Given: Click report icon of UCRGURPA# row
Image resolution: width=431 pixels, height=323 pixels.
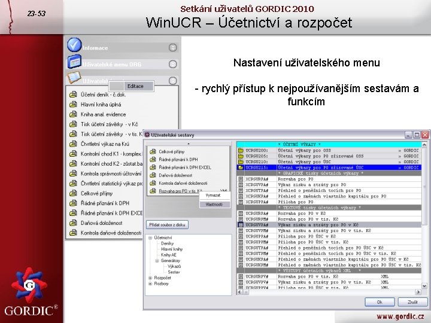Looking at the screenshot, I should click(241, 214).
